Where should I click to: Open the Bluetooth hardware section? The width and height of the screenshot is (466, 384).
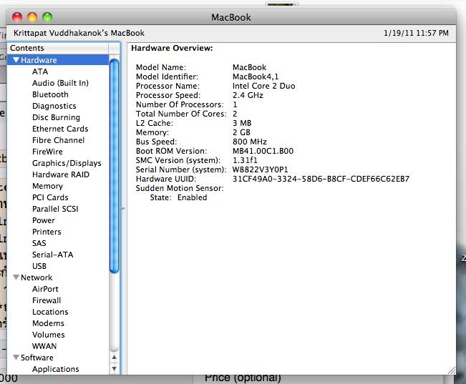click(50, 94)
